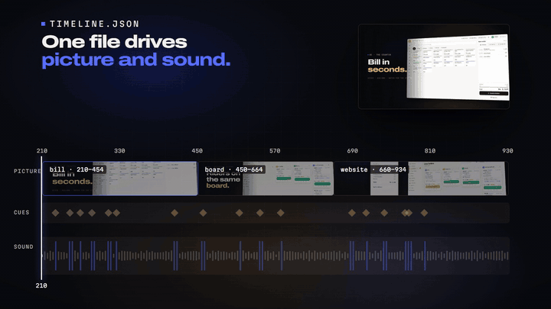
Task: Click the overlapping double cue diamond near 810
Action: click(406, 213)
